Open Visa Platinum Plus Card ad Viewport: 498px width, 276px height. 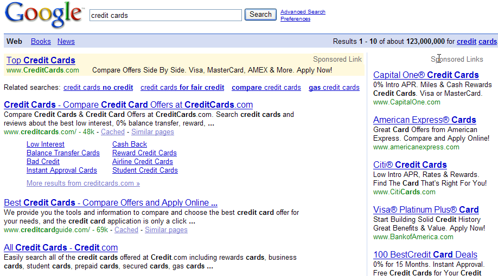pos(426,210)
